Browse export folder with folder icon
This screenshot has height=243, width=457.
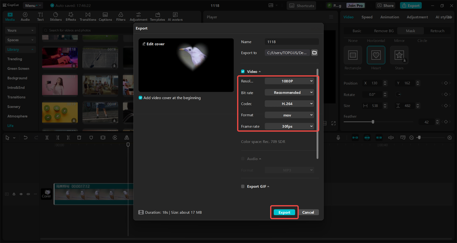click(x=315, y=53)
